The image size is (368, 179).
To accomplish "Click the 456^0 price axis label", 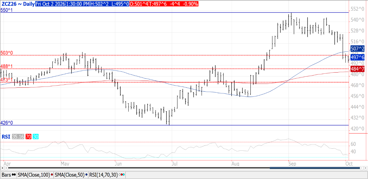I will 358,96.
